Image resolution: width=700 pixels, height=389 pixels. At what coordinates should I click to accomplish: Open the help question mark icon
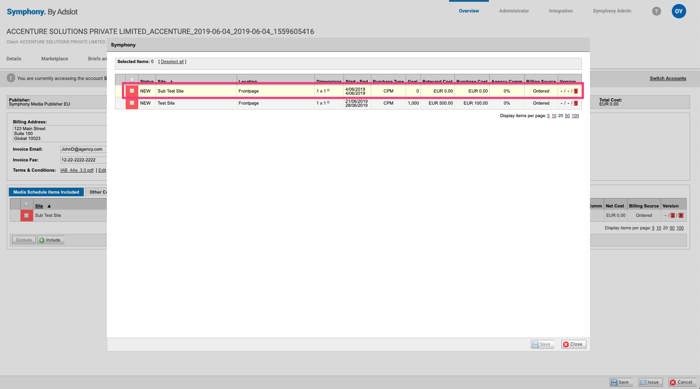[656, 11]
